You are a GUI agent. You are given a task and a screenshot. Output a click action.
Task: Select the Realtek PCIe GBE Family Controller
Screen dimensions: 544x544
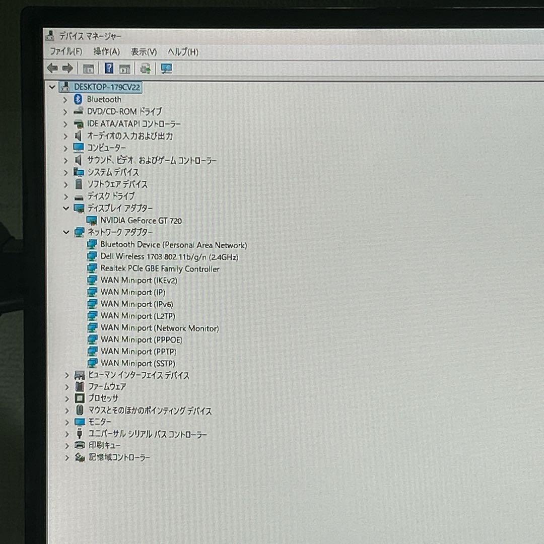point(161,268)
